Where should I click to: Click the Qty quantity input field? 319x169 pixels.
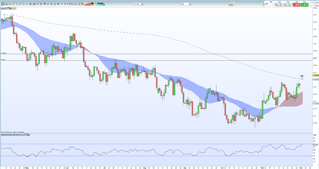pyautogui.click(x=271, y=4)
